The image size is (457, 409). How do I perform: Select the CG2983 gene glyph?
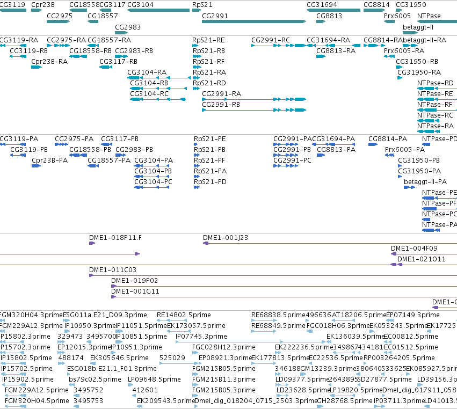pyautogui.click(x=121, y=33)
